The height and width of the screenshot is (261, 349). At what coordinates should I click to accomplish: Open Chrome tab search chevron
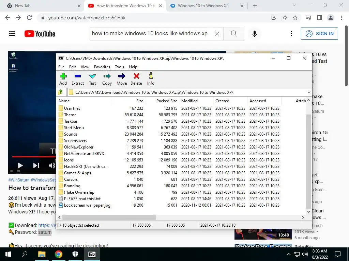pos(294,5)
